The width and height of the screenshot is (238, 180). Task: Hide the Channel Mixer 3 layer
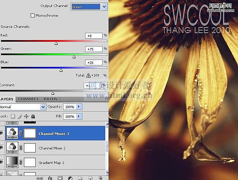[x=1, y=133]
